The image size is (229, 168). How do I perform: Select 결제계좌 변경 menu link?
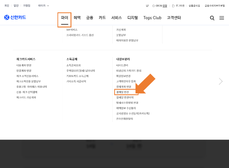click(x=124, y=87)
